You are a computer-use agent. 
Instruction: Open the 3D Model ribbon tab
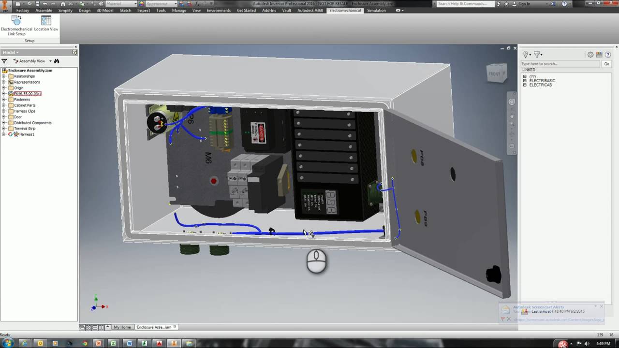[105, 10]
